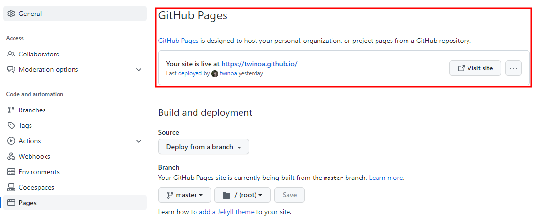The width and height of the screenshot is (543, 219).
Task: Click the deployed link
Action: 190,74
